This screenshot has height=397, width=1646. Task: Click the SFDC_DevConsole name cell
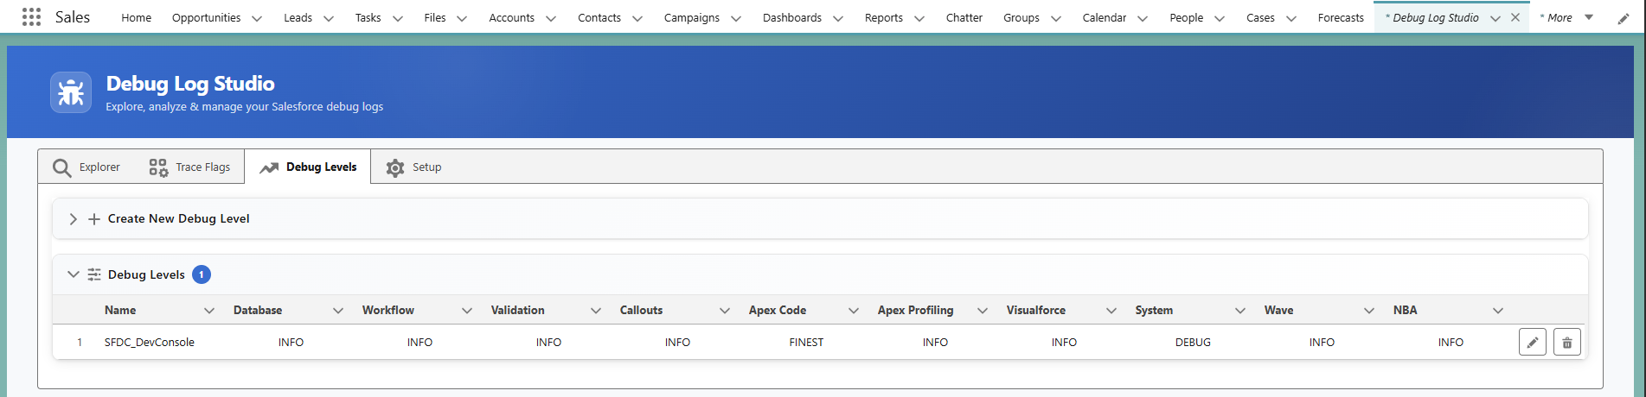(x=150, y=343)
